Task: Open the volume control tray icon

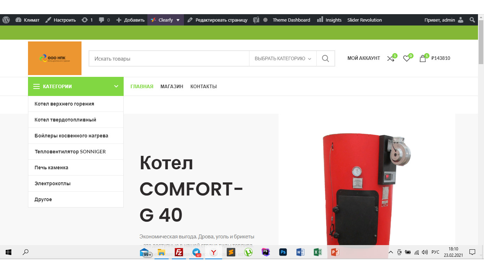Action: pyautogui.click(x=425, y=252)
